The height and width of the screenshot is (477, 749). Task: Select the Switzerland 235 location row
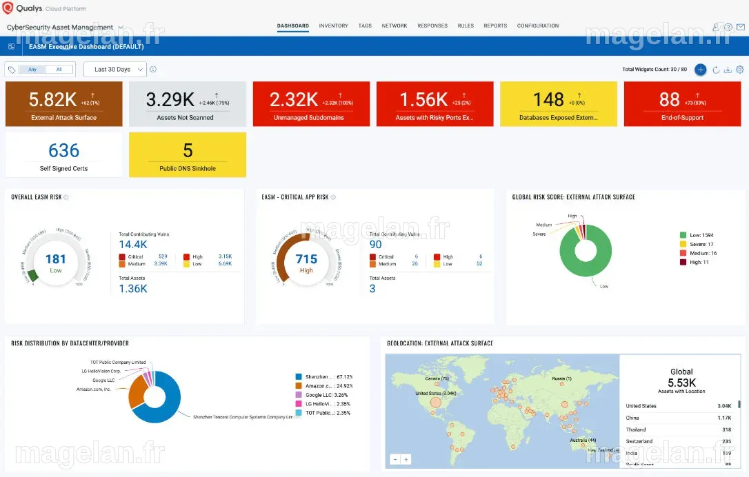pos(678,441)
